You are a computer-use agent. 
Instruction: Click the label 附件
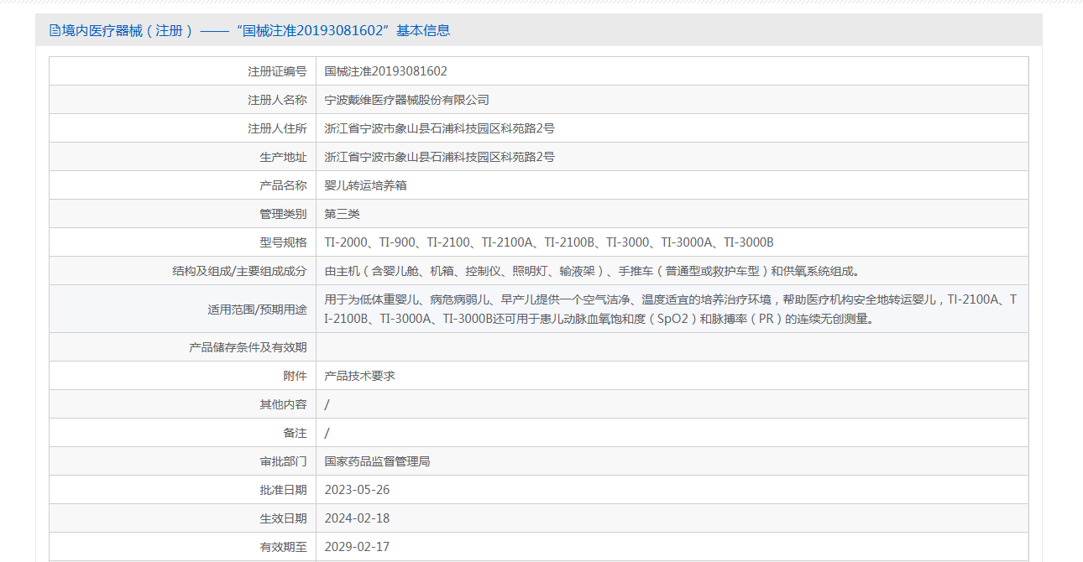[x=295, y=376]
